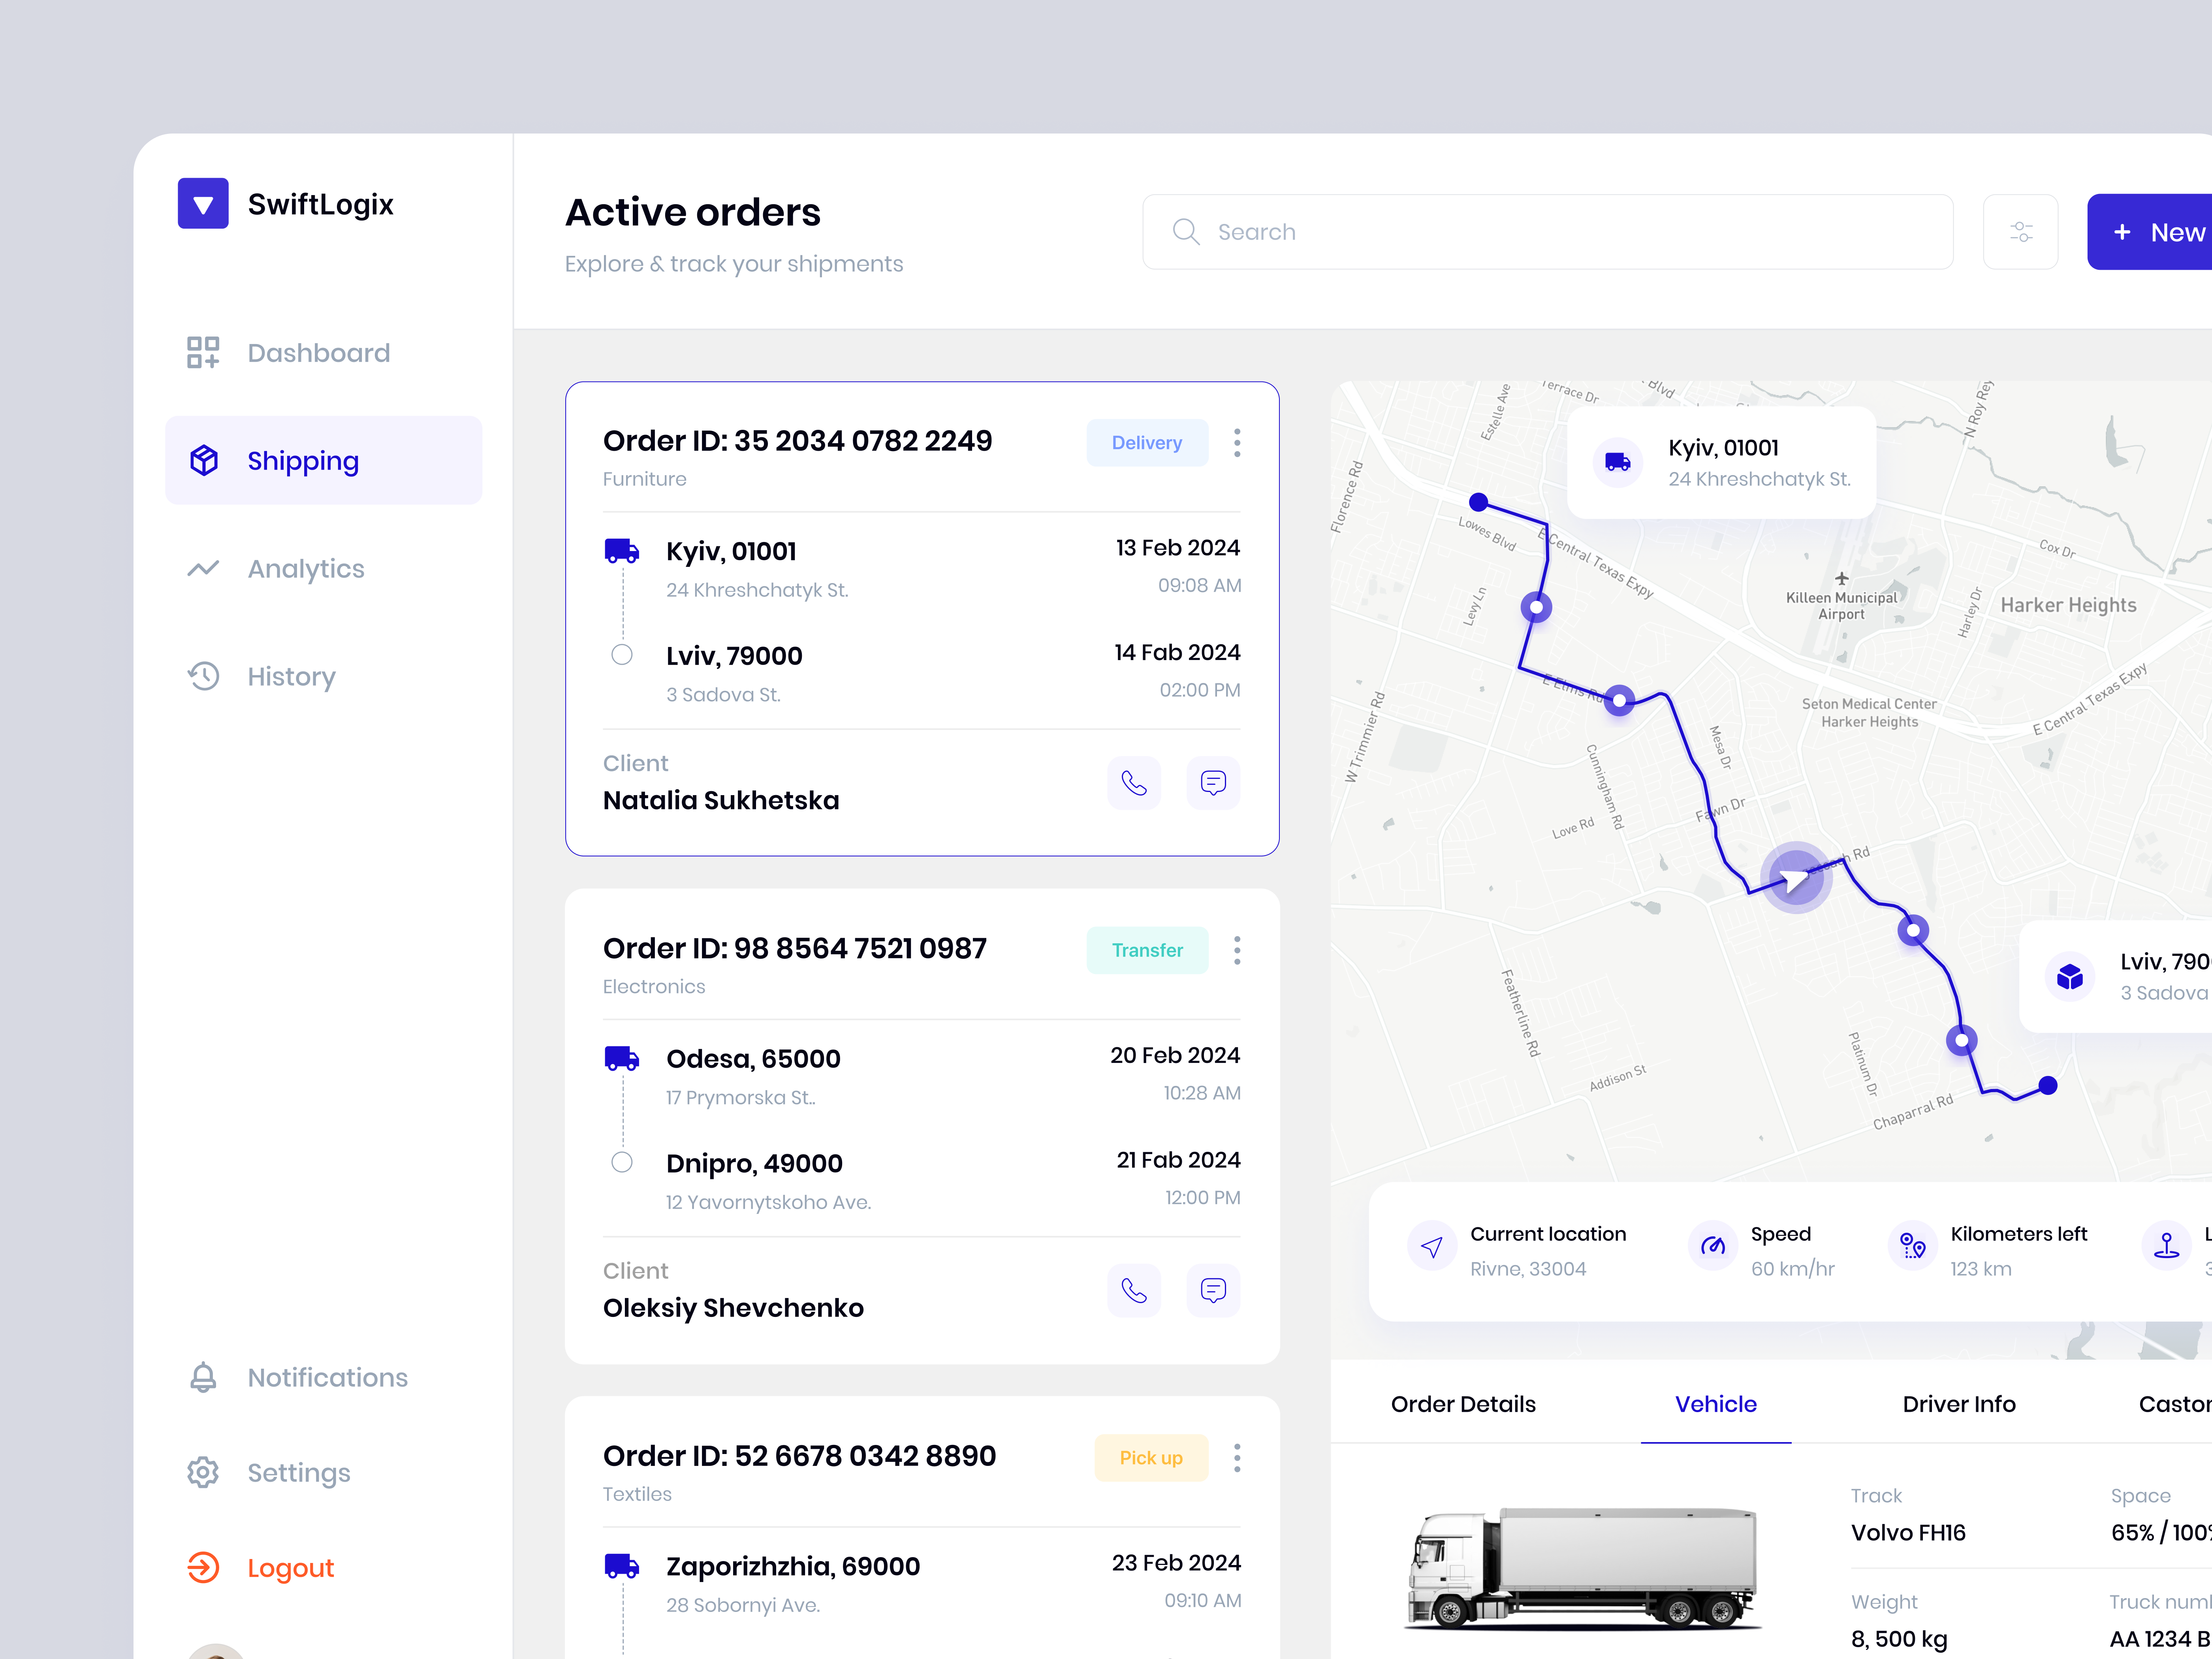Open Notifications bell icon
The image size is (2212, 1659).
click(203, 1377)
